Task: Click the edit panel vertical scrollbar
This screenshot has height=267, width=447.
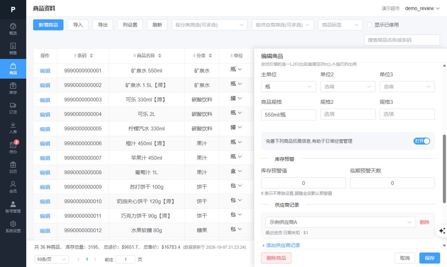Action: pos(444,169)
